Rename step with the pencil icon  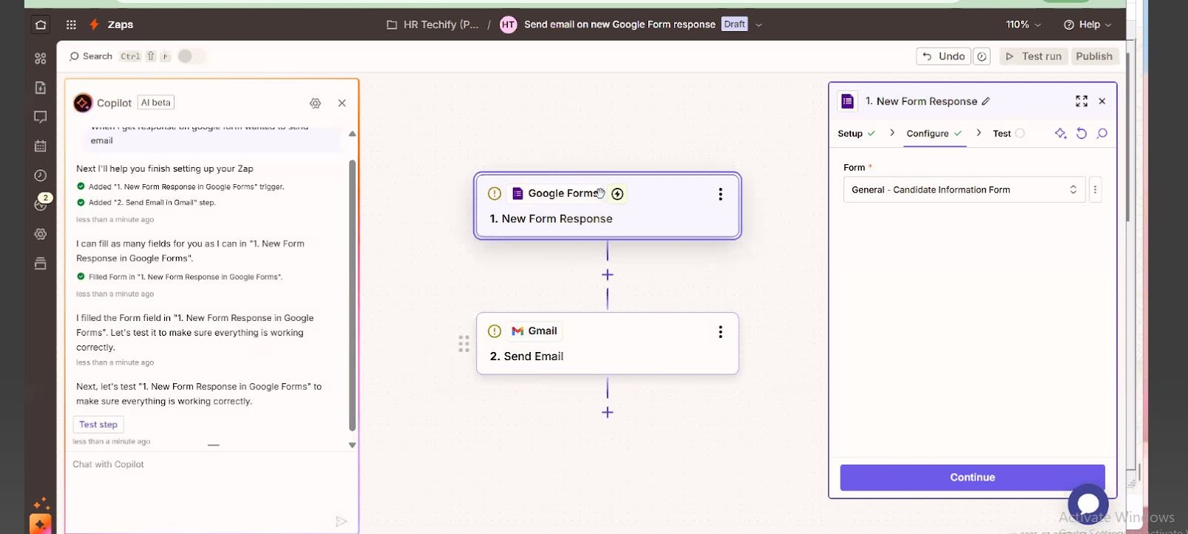pyautogui.click(x=986, y=102)
